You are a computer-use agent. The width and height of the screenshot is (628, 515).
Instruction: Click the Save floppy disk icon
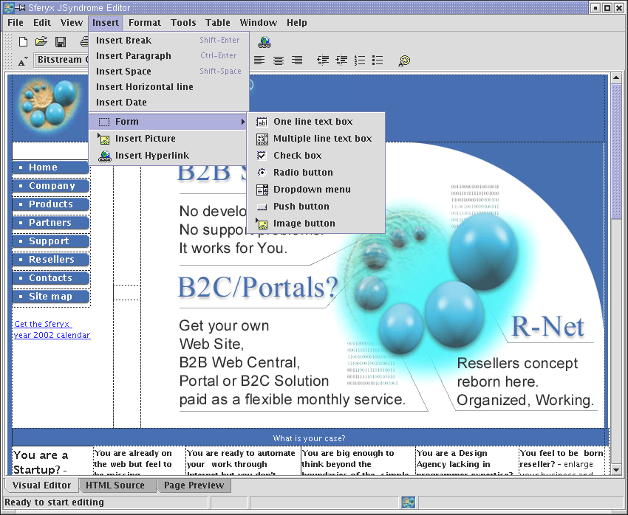(x=61, y=41)
